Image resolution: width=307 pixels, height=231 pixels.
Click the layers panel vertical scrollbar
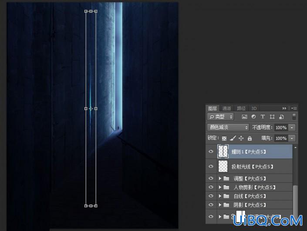[295, 199]
